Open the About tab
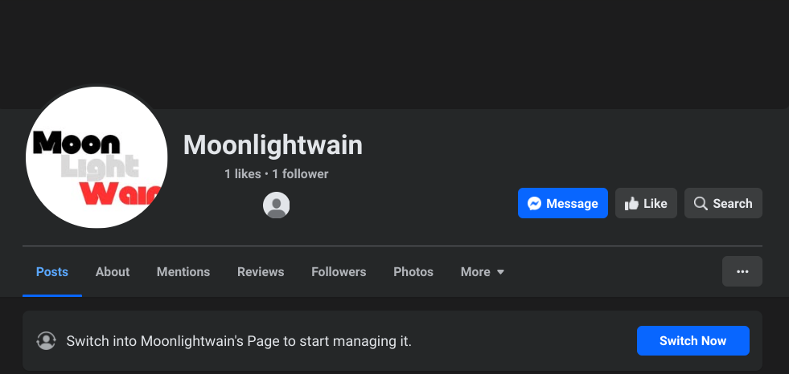The image size is (789, 374). tap(113, 272)
